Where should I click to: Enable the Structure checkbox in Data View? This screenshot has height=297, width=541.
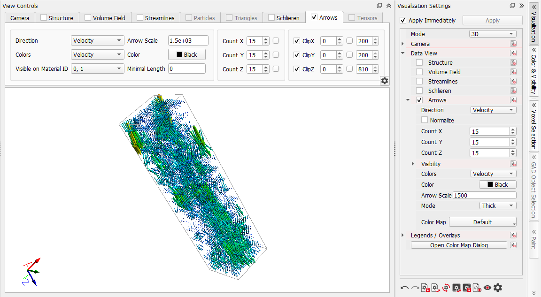(x=419, y=62)
